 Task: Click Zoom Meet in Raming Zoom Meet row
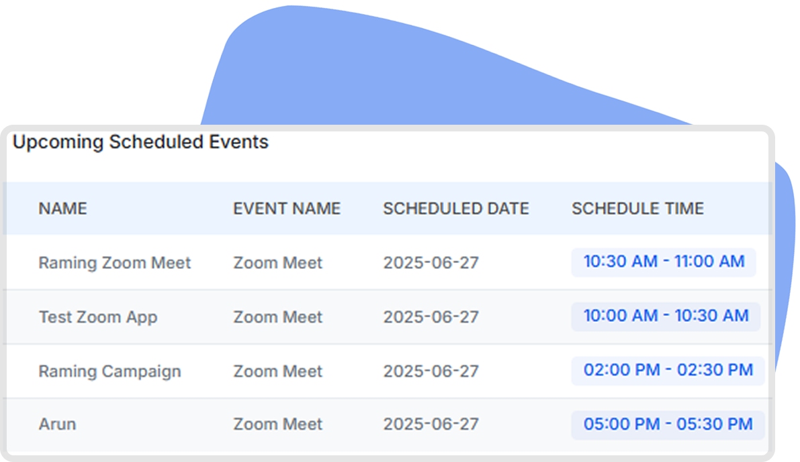click(x=278, y=263)
